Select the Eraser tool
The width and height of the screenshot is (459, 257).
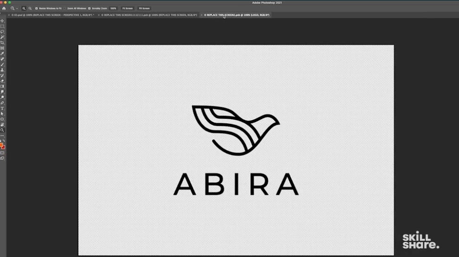2,81
